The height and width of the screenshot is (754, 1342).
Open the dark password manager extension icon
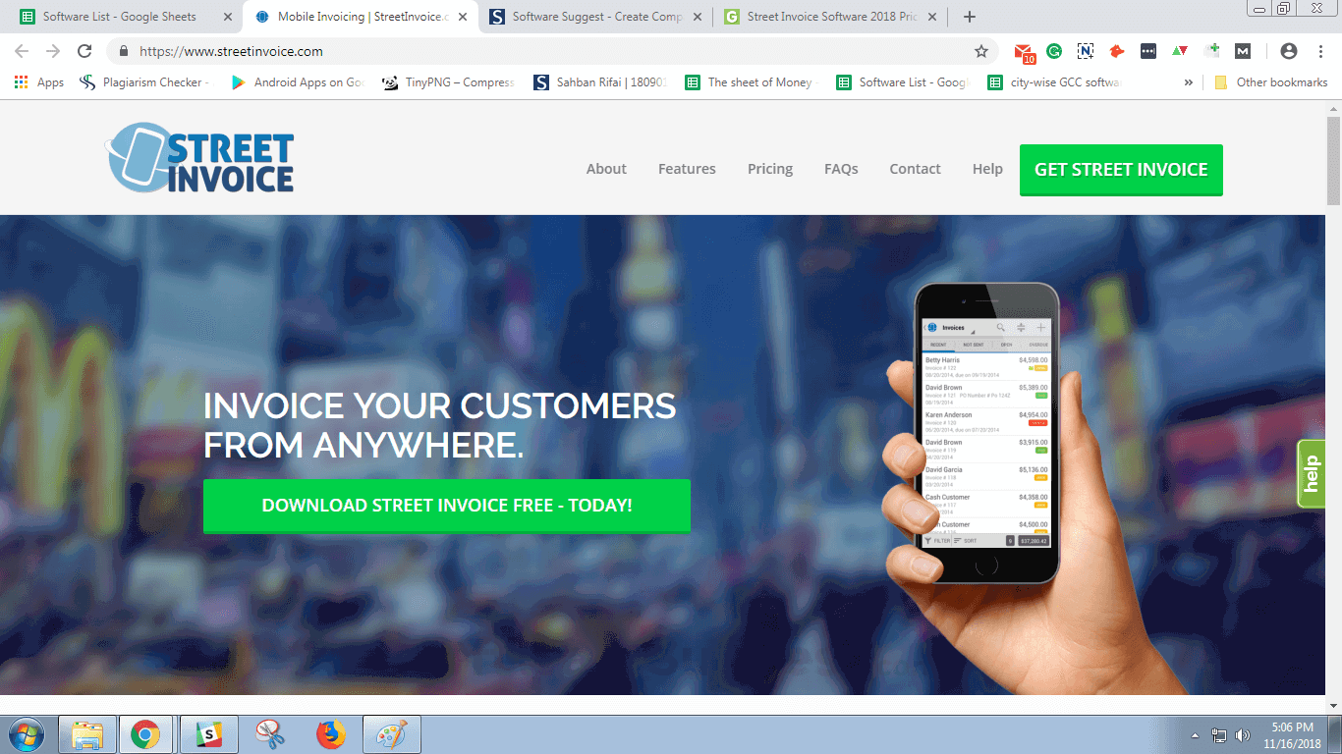[1147, 50]
